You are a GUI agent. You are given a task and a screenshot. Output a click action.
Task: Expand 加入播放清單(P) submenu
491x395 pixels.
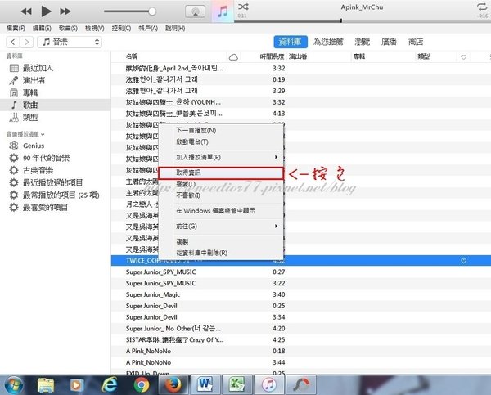[221, 157]
